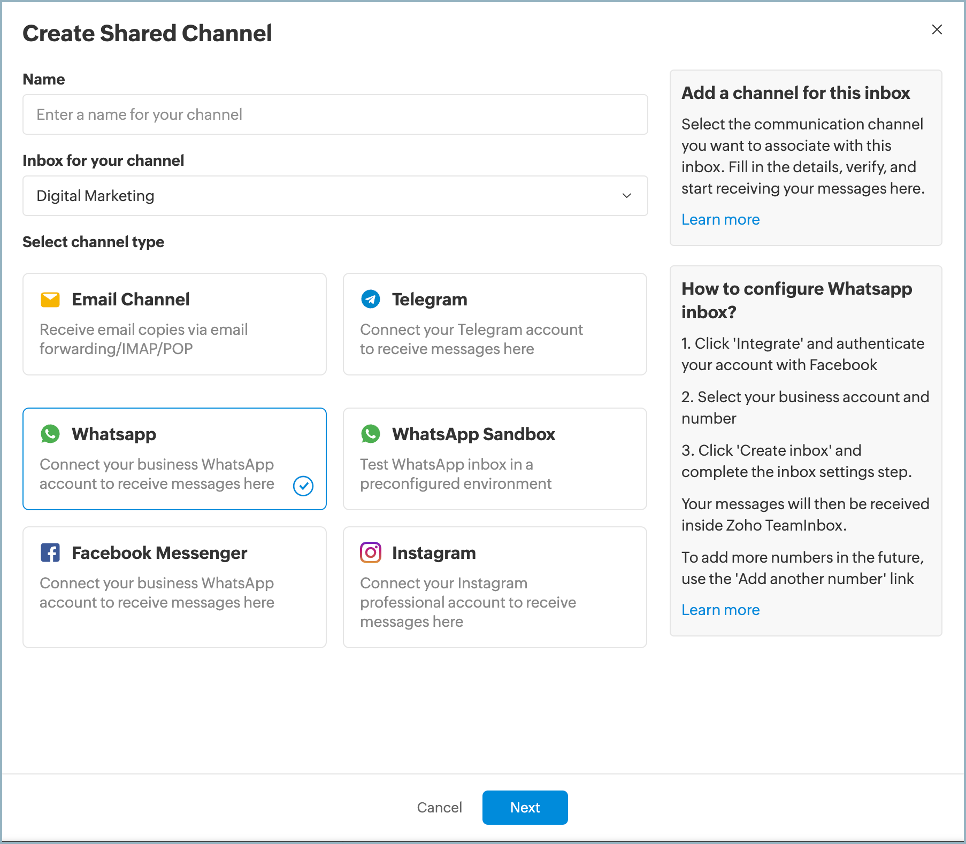
Task: Close the Create Shared Channel dialog
Action: pos(937,29)
